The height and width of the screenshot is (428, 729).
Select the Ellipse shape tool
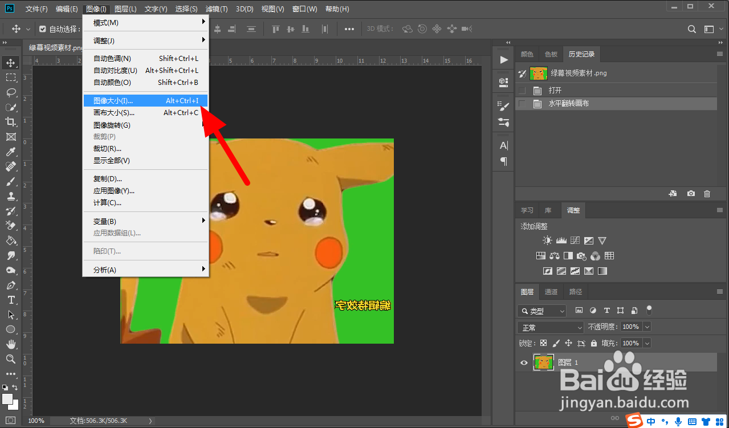11,329
